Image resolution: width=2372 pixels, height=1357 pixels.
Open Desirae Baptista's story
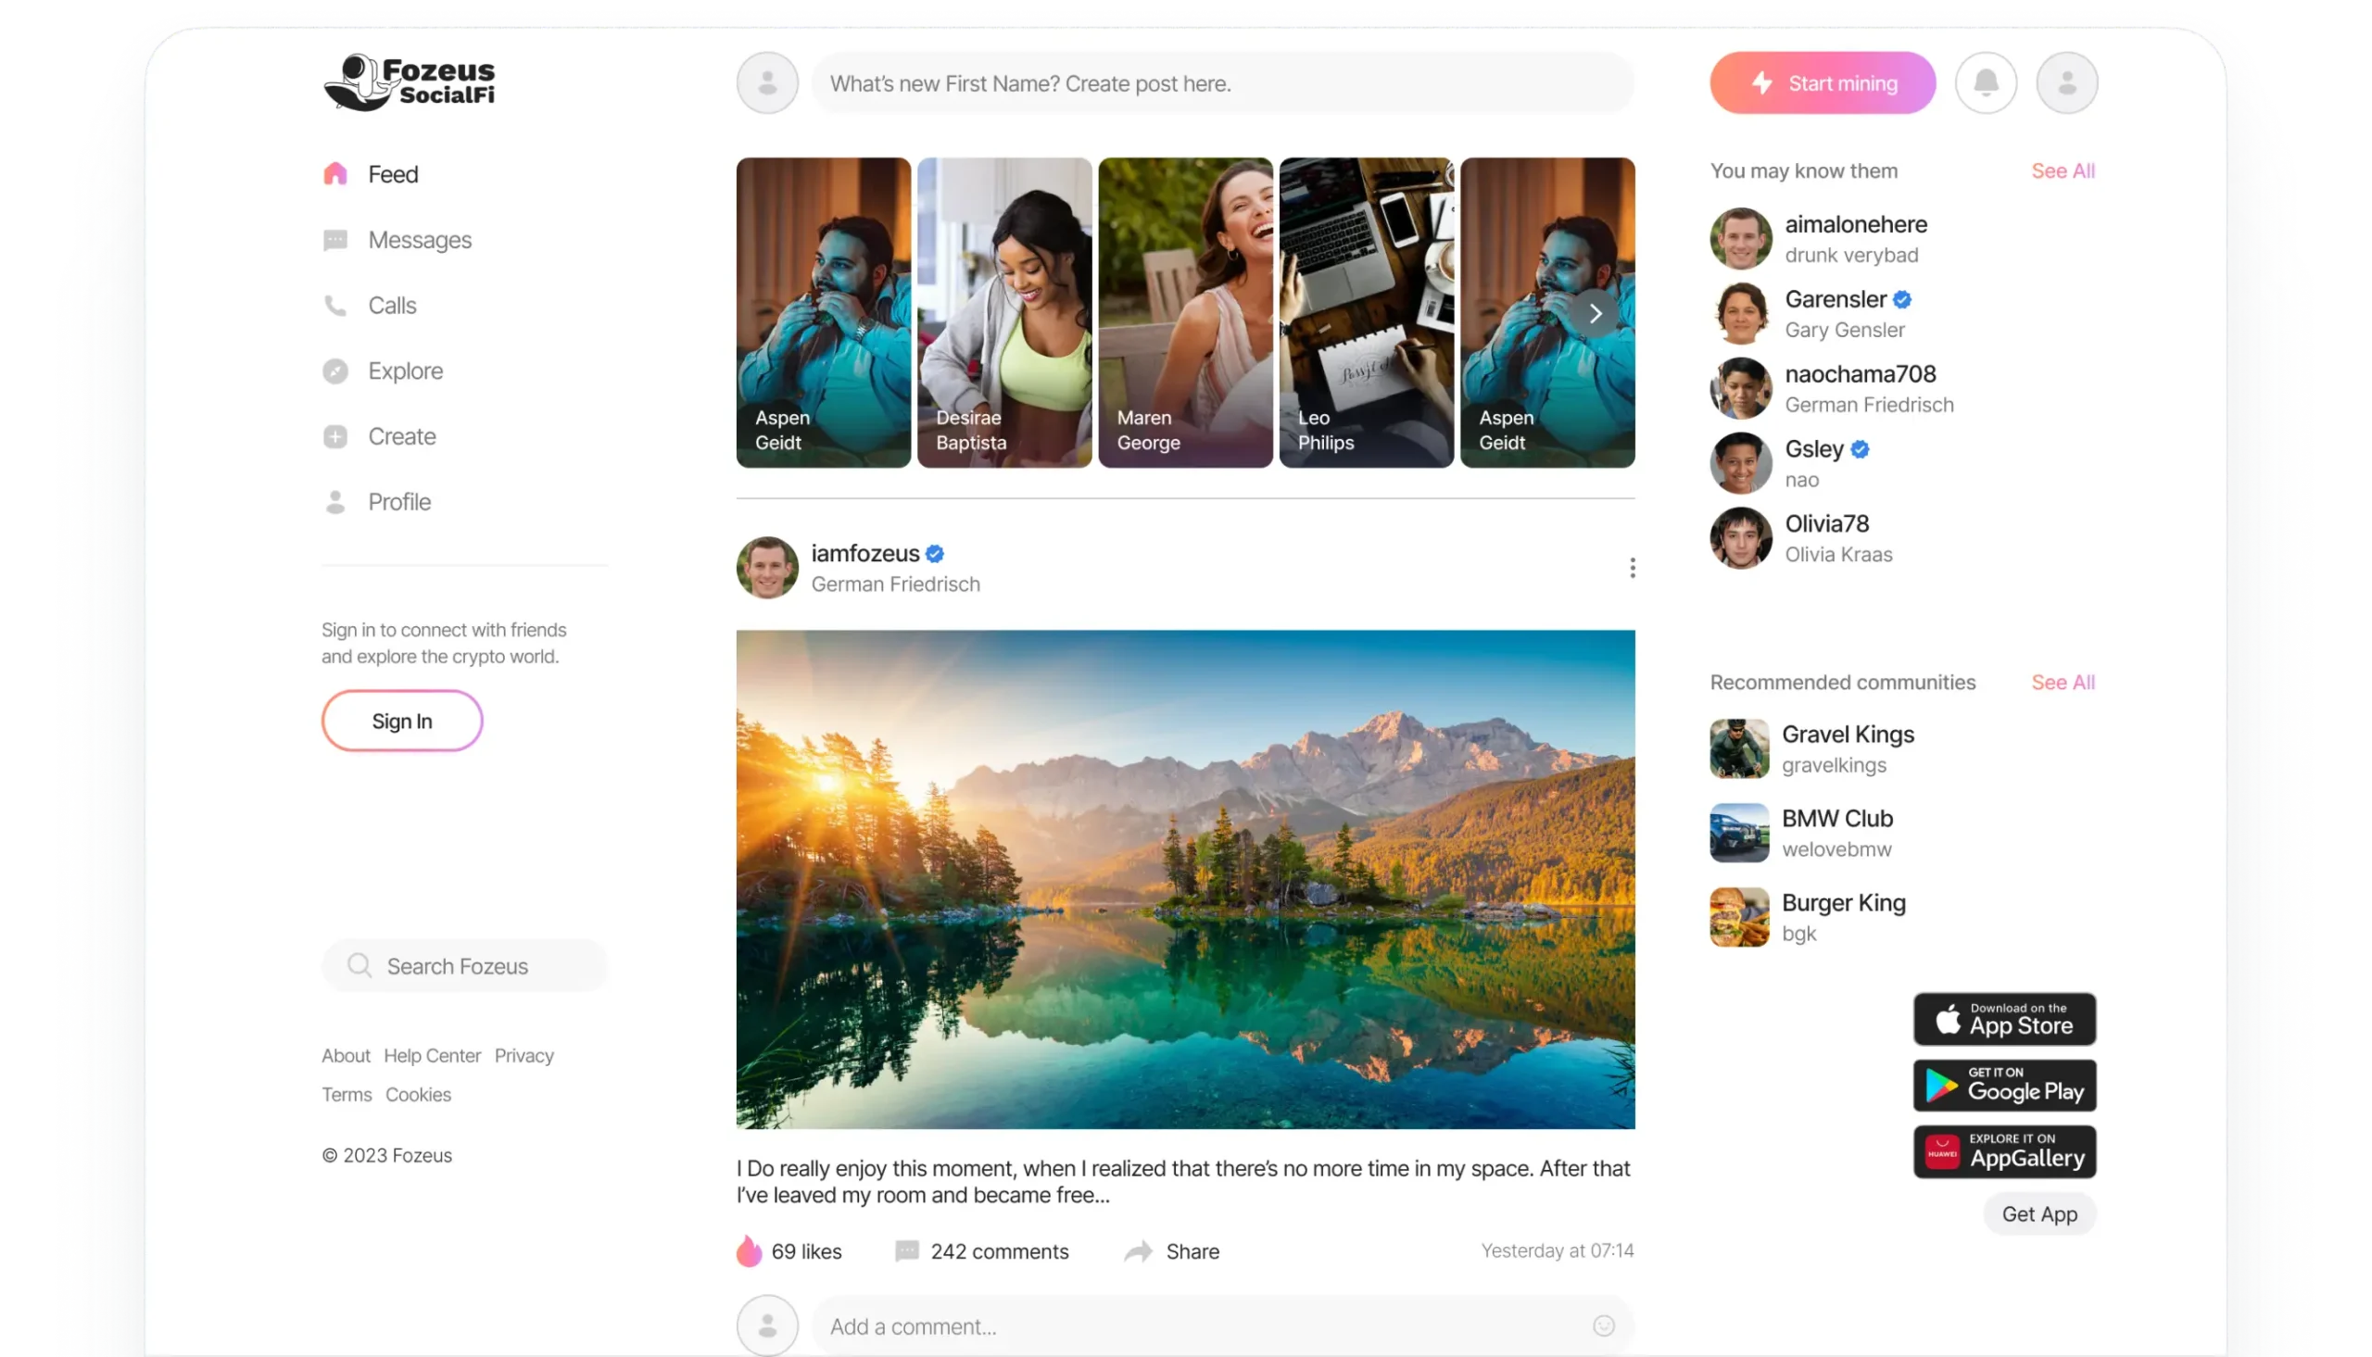point(1003,312)
